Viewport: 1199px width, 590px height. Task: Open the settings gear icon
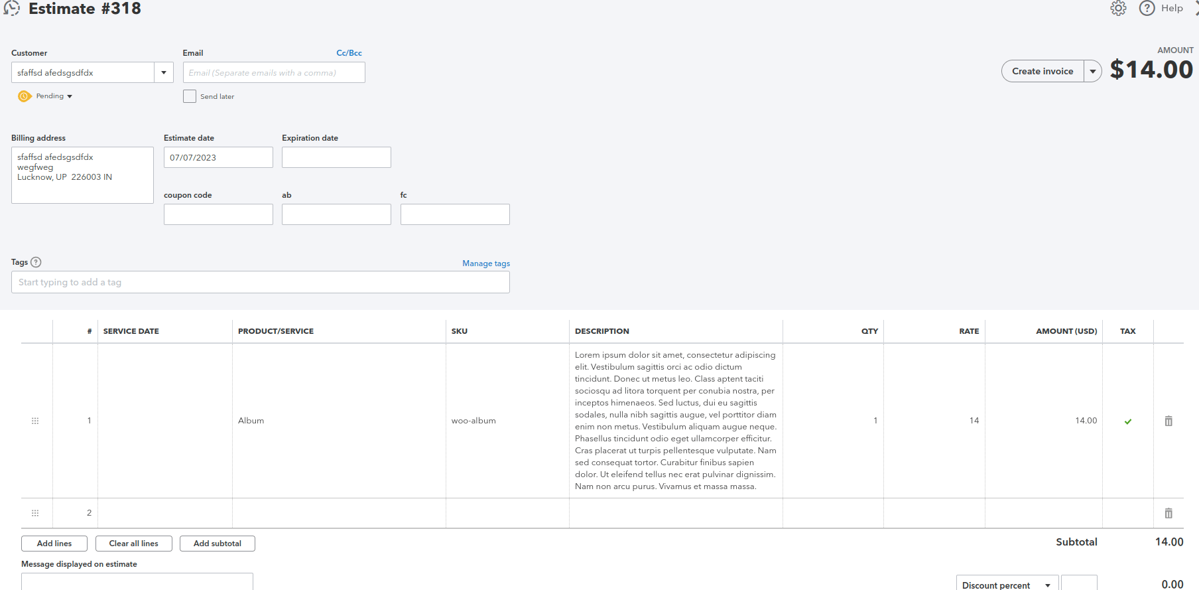pos(1118,8)
